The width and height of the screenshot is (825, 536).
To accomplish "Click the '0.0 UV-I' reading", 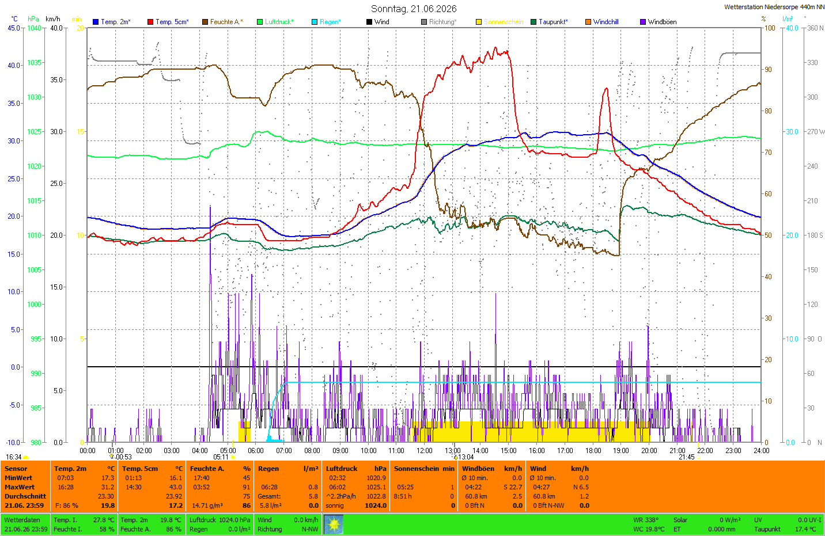I will click(x=810, y=520).
